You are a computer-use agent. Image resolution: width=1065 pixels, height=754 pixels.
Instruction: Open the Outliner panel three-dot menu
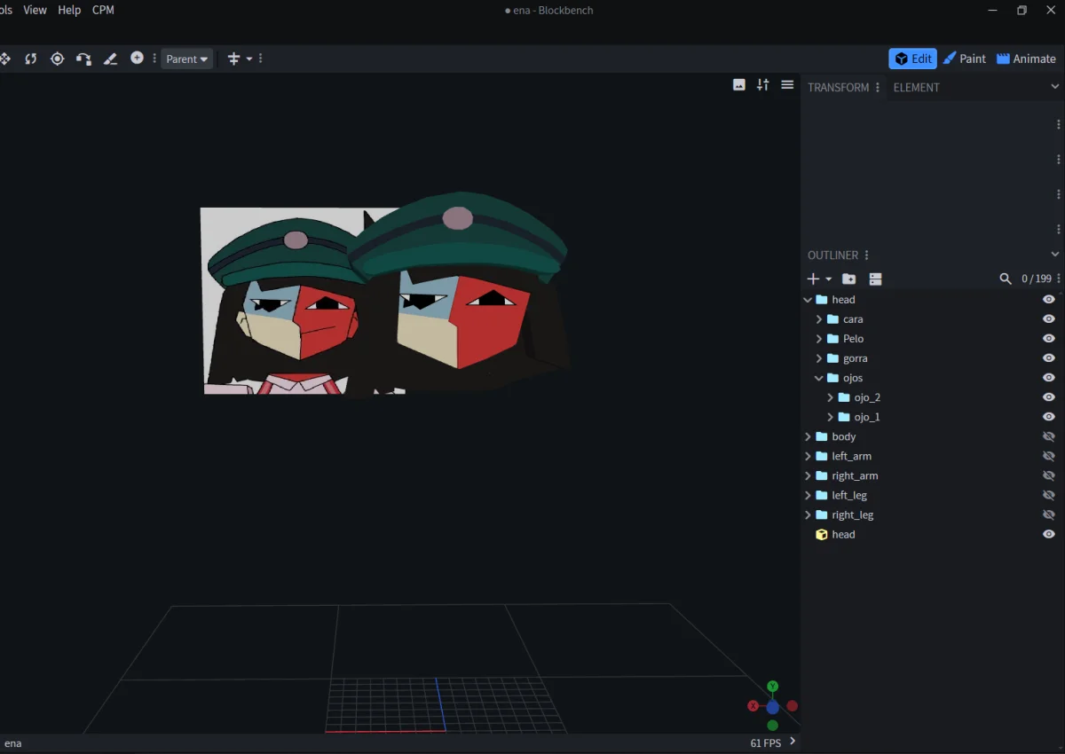tap(867, 255)
